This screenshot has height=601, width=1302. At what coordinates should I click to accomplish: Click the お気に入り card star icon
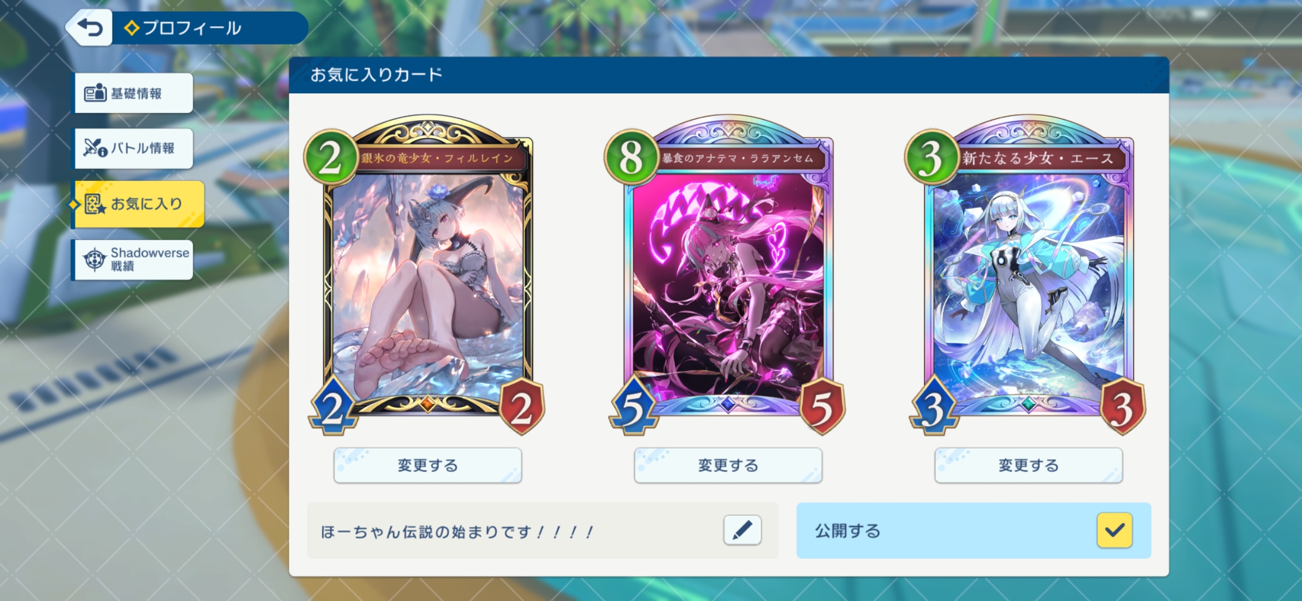pyautogui.click(x=95, y=204)
